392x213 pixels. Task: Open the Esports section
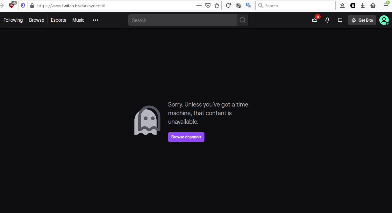click(59, 20)
